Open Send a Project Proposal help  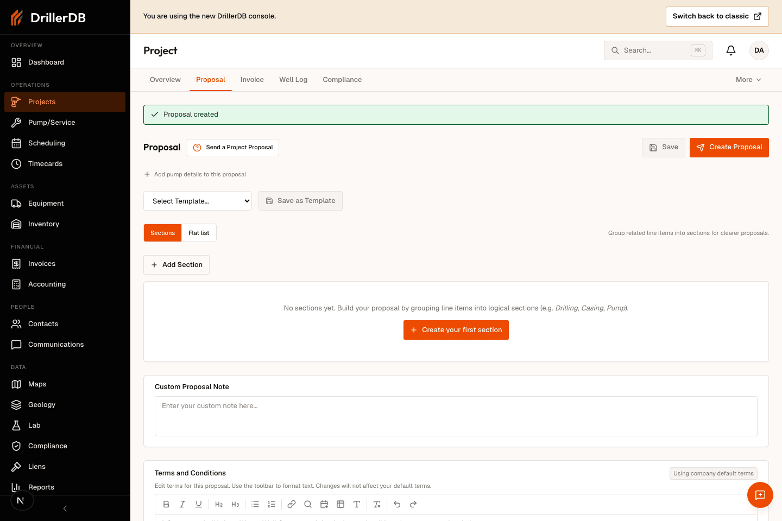[x=233, y=148]
